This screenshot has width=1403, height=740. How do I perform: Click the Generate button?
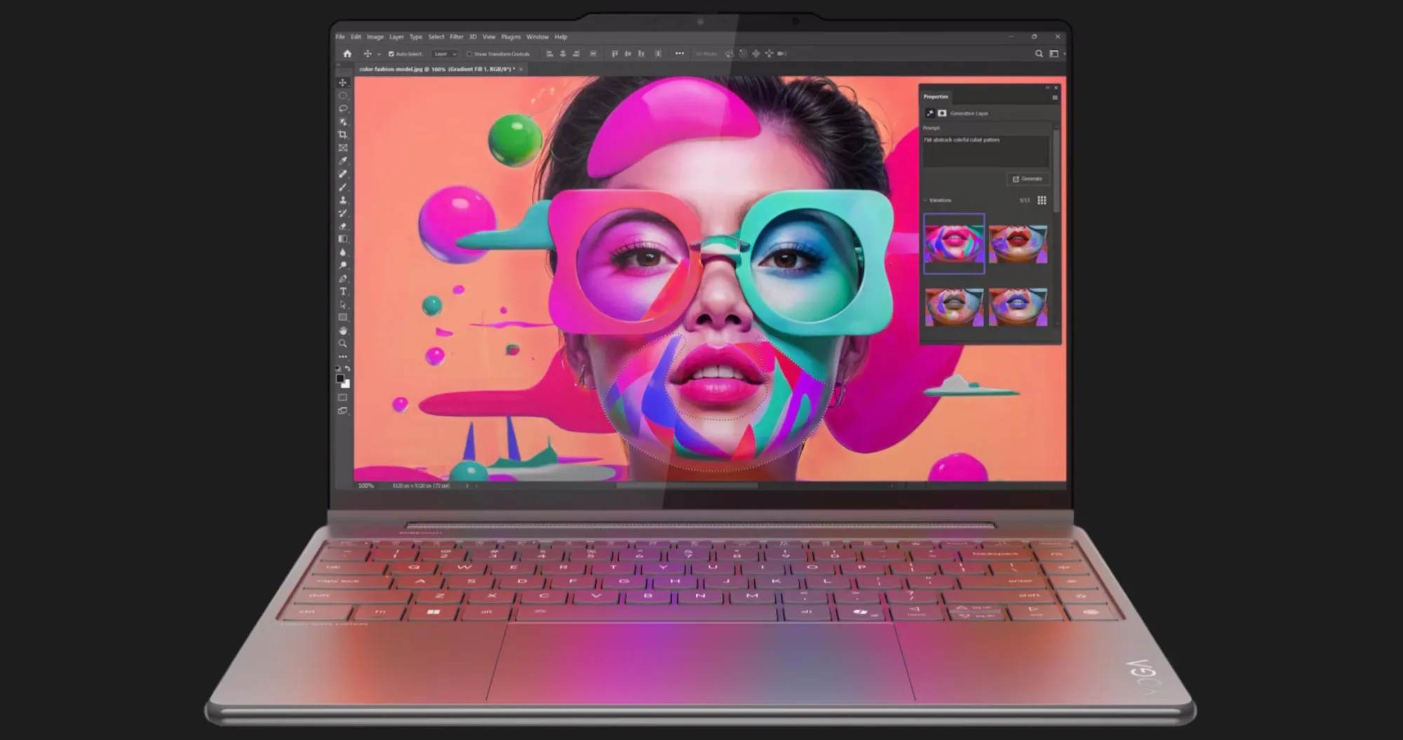tap(1028, 179)
